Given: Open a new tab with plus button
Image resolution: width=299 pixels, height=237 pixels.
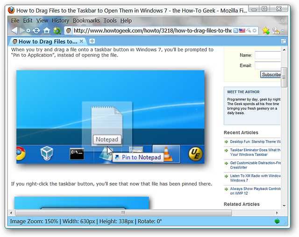Looking at the screenshot, I should (x=92, y=41).
